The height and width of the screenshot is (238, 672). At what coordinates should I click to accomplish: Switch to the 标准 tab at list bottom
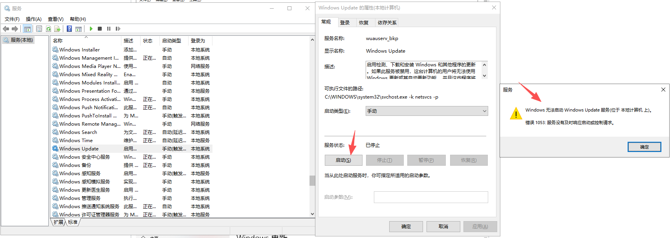click(73, 222)
